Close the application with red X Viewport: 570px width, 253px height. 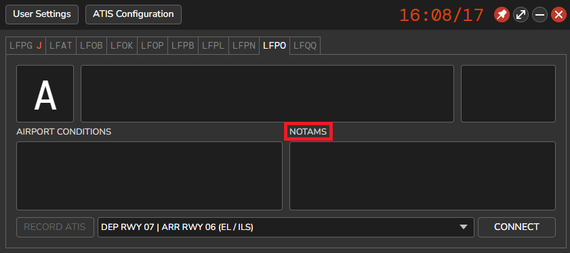tap(558, 15)
